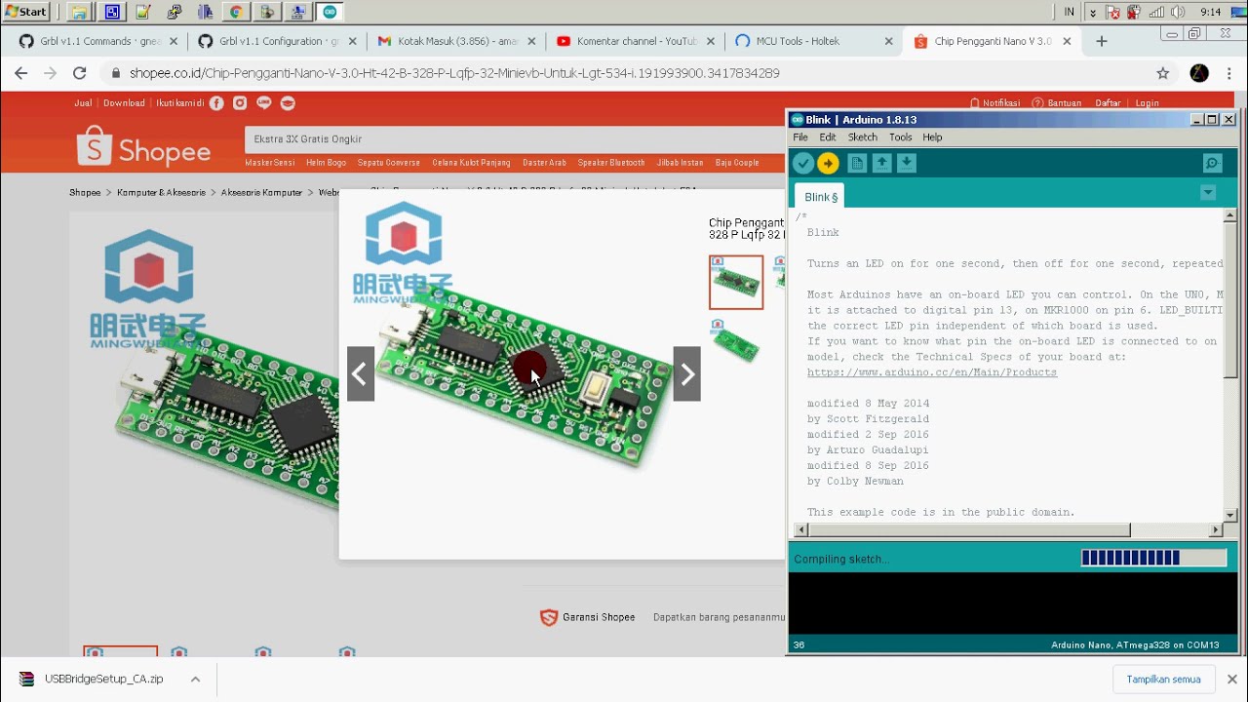Show next product image
1248x702 pixels.
pyautogui.click(x=686, y=373)
